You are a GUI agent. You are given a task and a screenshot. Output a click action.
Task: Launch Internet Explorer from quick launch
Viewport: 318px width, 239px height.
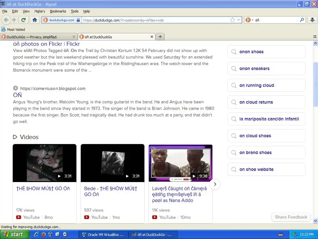pyautogui.click(x=37, y=234)
